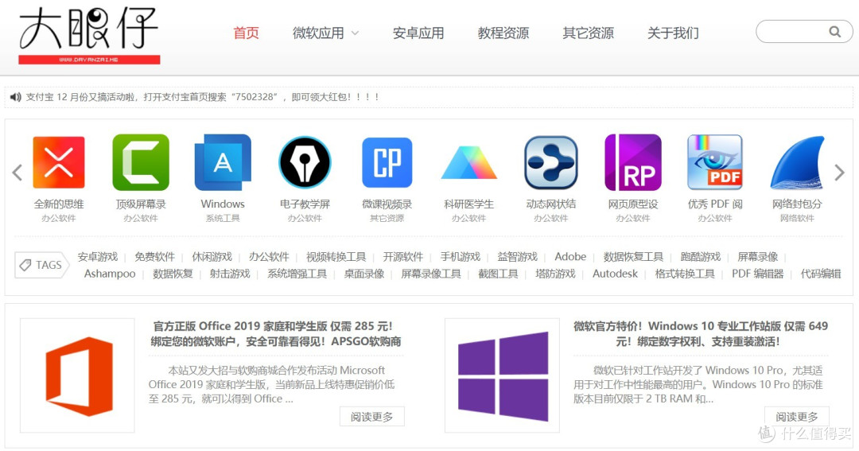Open the pen-nib 电子教学屏 icon
The width and height of the screenshot is (859, 451).
coord(305,162)
